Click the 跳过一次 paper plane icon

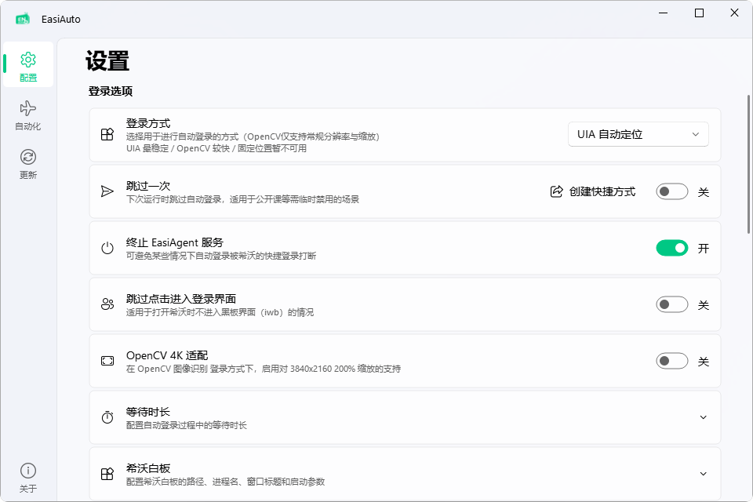coord(107,191)
